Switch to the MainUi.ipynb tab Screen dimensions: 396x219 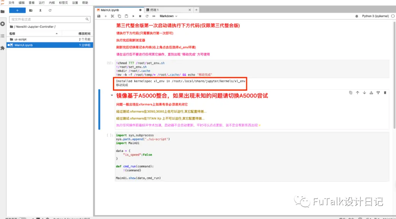click(x=119, y=10)
